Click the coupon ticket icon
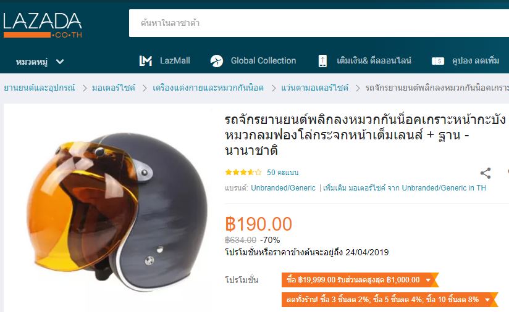509x312 pixels. [437, 61]
